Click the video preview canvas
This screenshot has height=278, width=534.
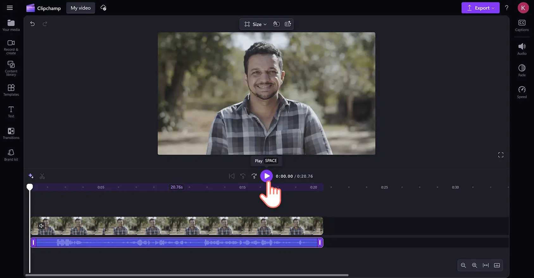[x=267, y=93]
